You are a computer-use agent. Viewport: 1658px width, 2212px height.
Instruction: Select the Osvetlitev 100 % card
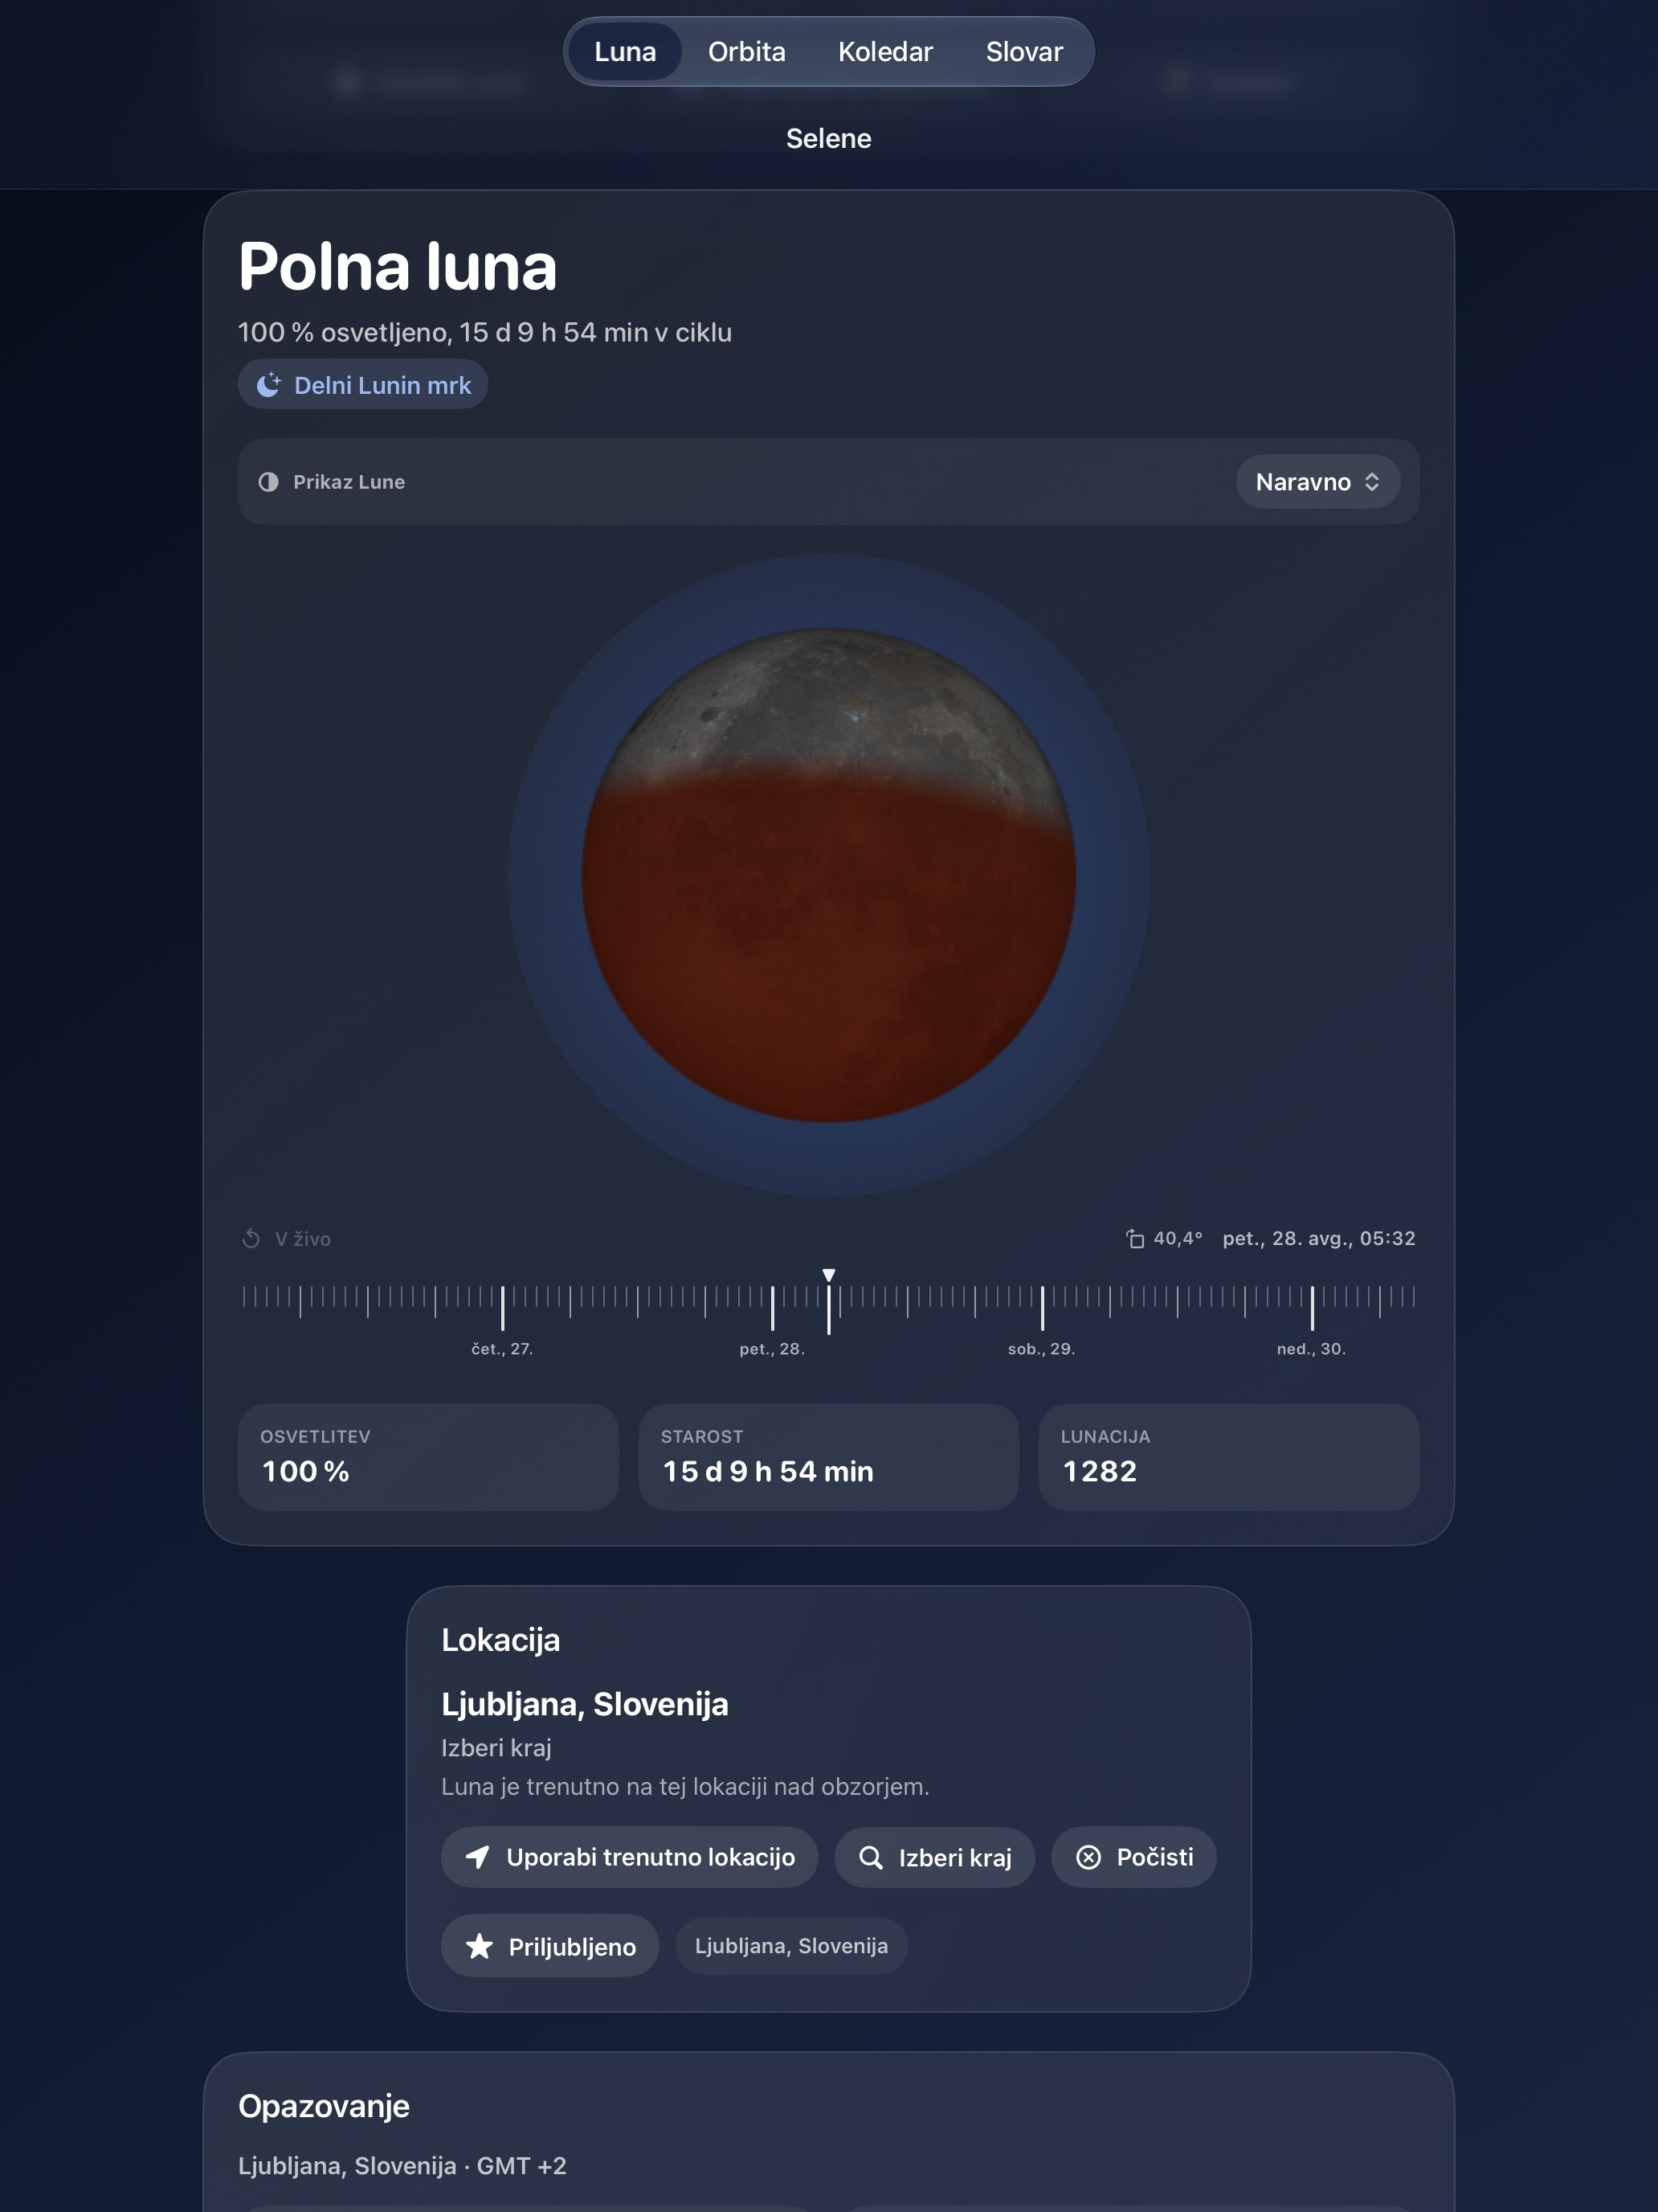(x=427, y=1457)
